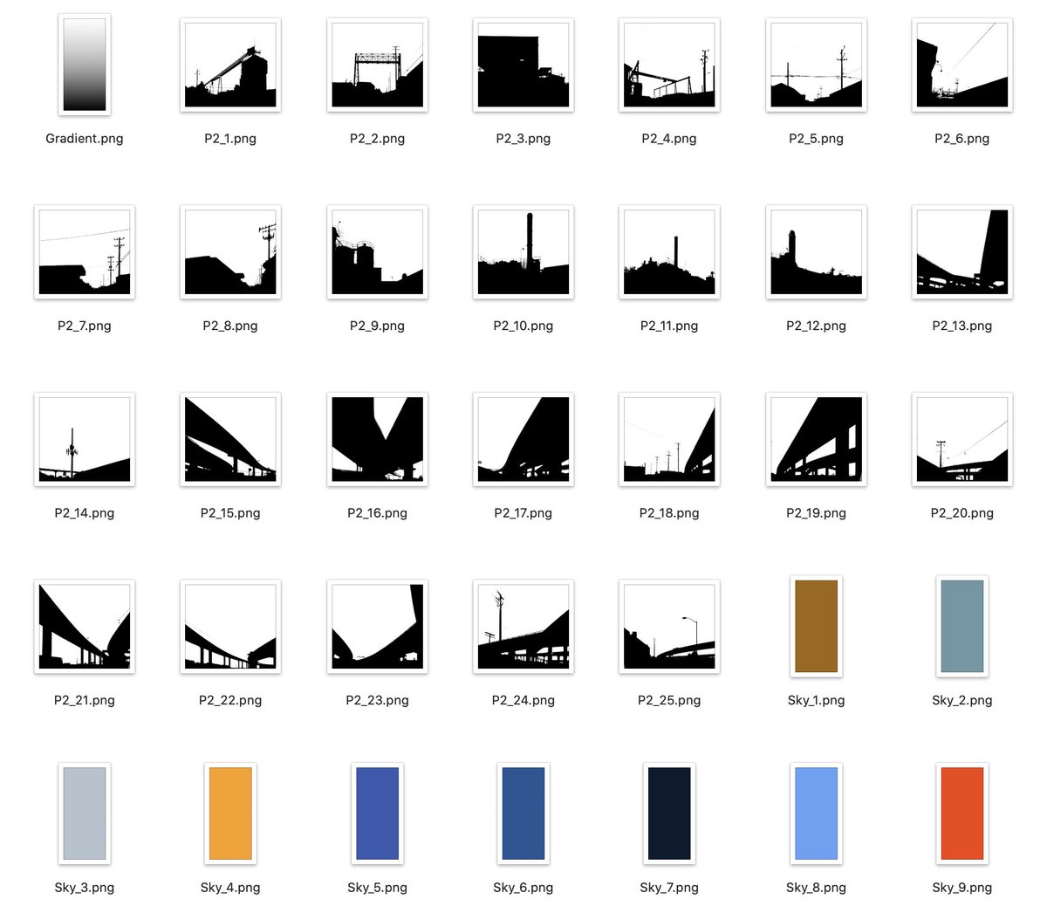The height and width of the screenshot is (913, 1047).
Task: Select the P2_3.png building silhouette thumbnail
Action: point(523,65)
